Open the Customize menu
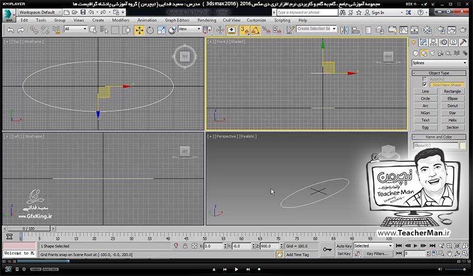Screen dimensions: 473x276 pos(256,20)
